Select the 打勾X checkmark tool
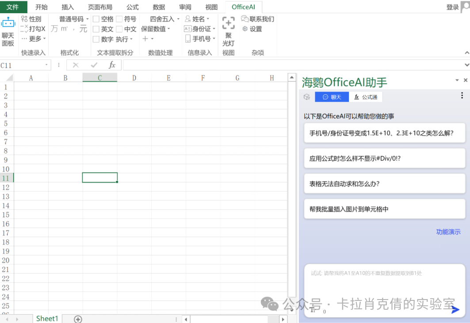 click(34, 28)
